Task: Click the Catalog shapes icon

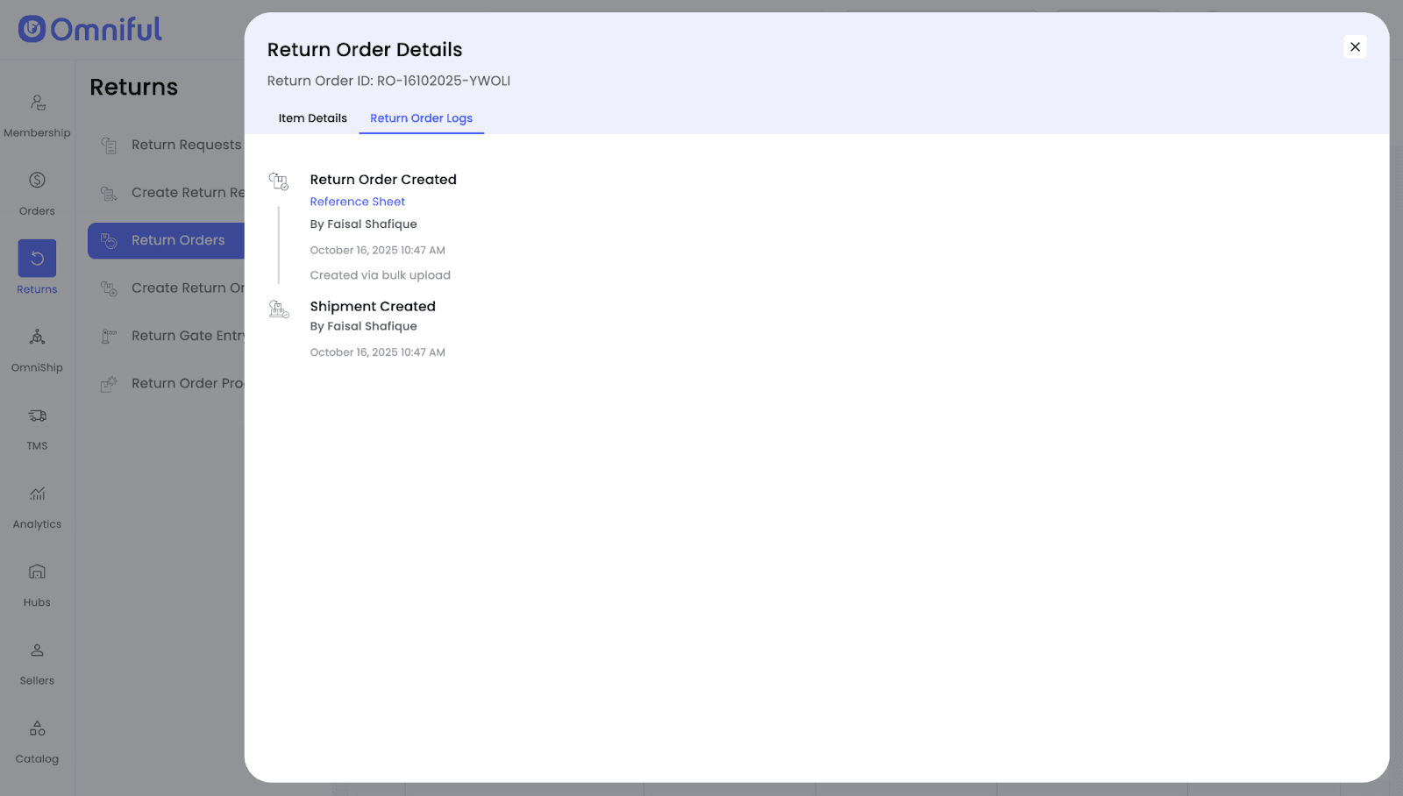Action: [37, 728]
